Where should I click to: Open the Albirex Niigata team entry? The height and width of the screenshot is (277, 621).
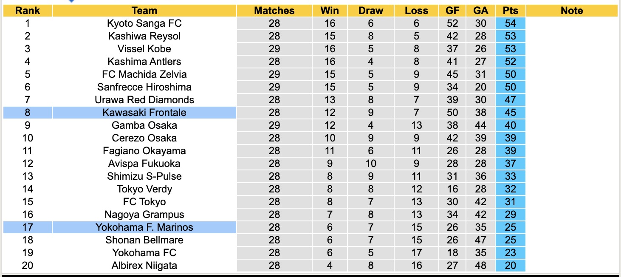coord(144,266)
